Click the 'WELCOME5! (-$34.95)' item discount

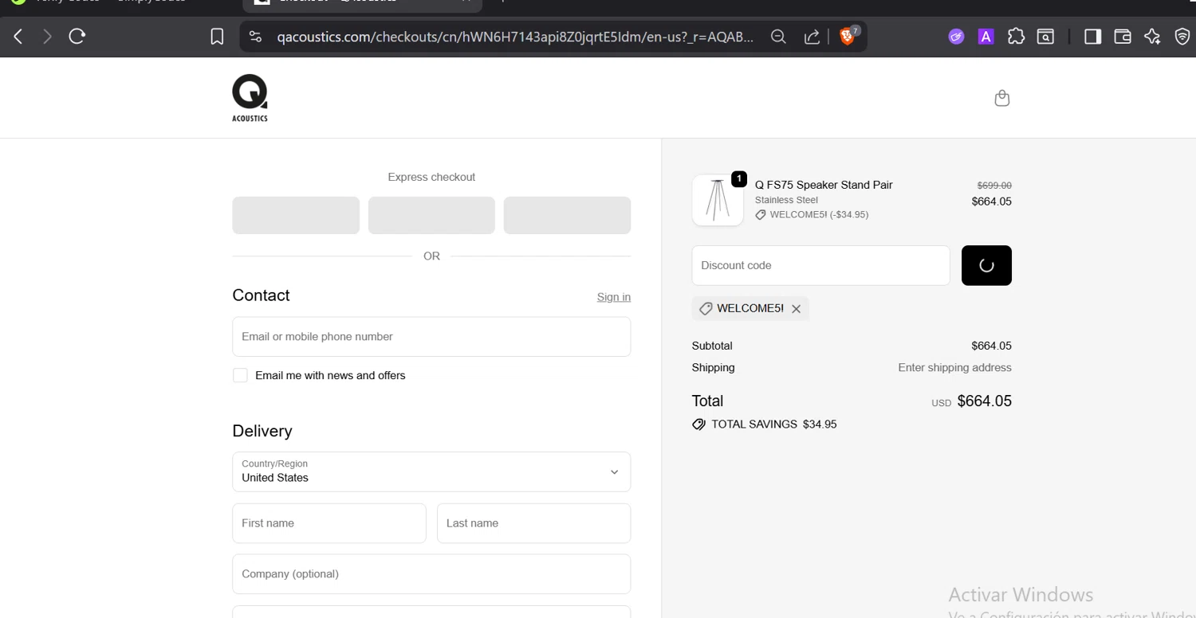click(812, 215)
